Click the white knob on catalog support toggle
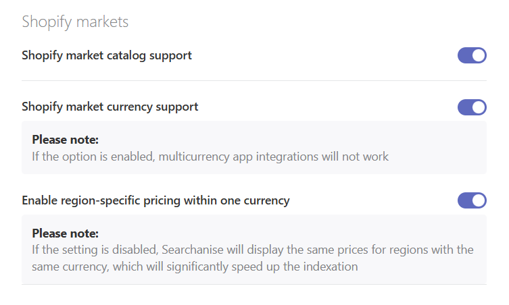This screenshot has width=509, height=305. pos(479,55)
